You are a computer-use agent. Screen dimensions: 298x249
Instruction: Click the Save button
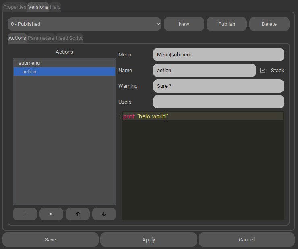tap(50, 239)
